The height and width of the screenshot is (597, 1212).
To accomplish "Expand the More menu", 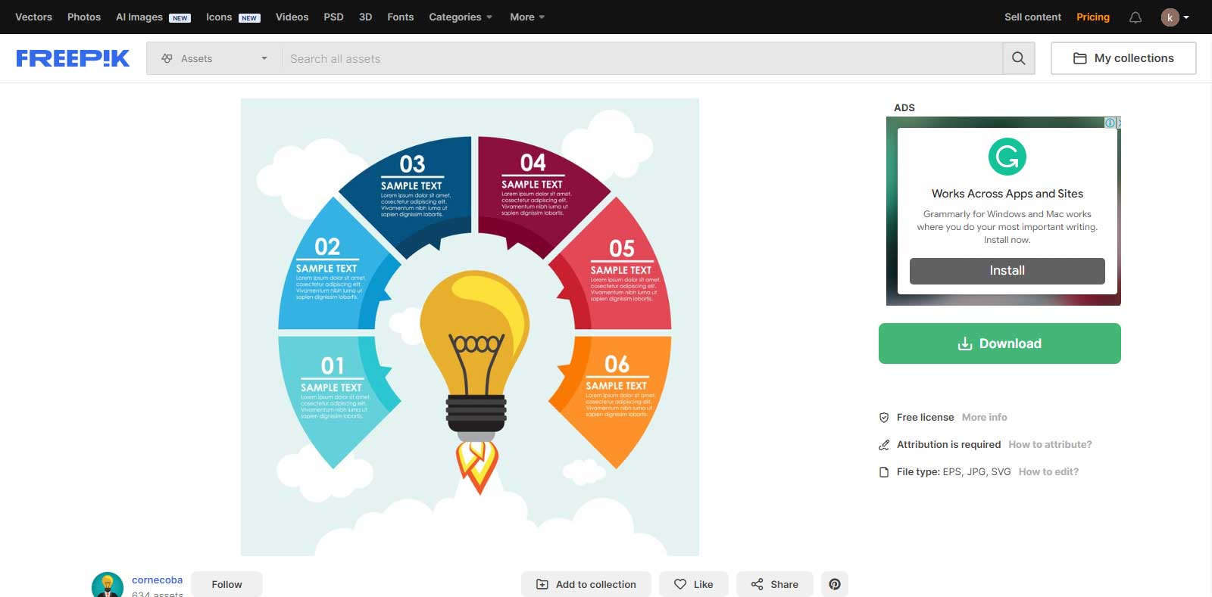I will [527, 17].
